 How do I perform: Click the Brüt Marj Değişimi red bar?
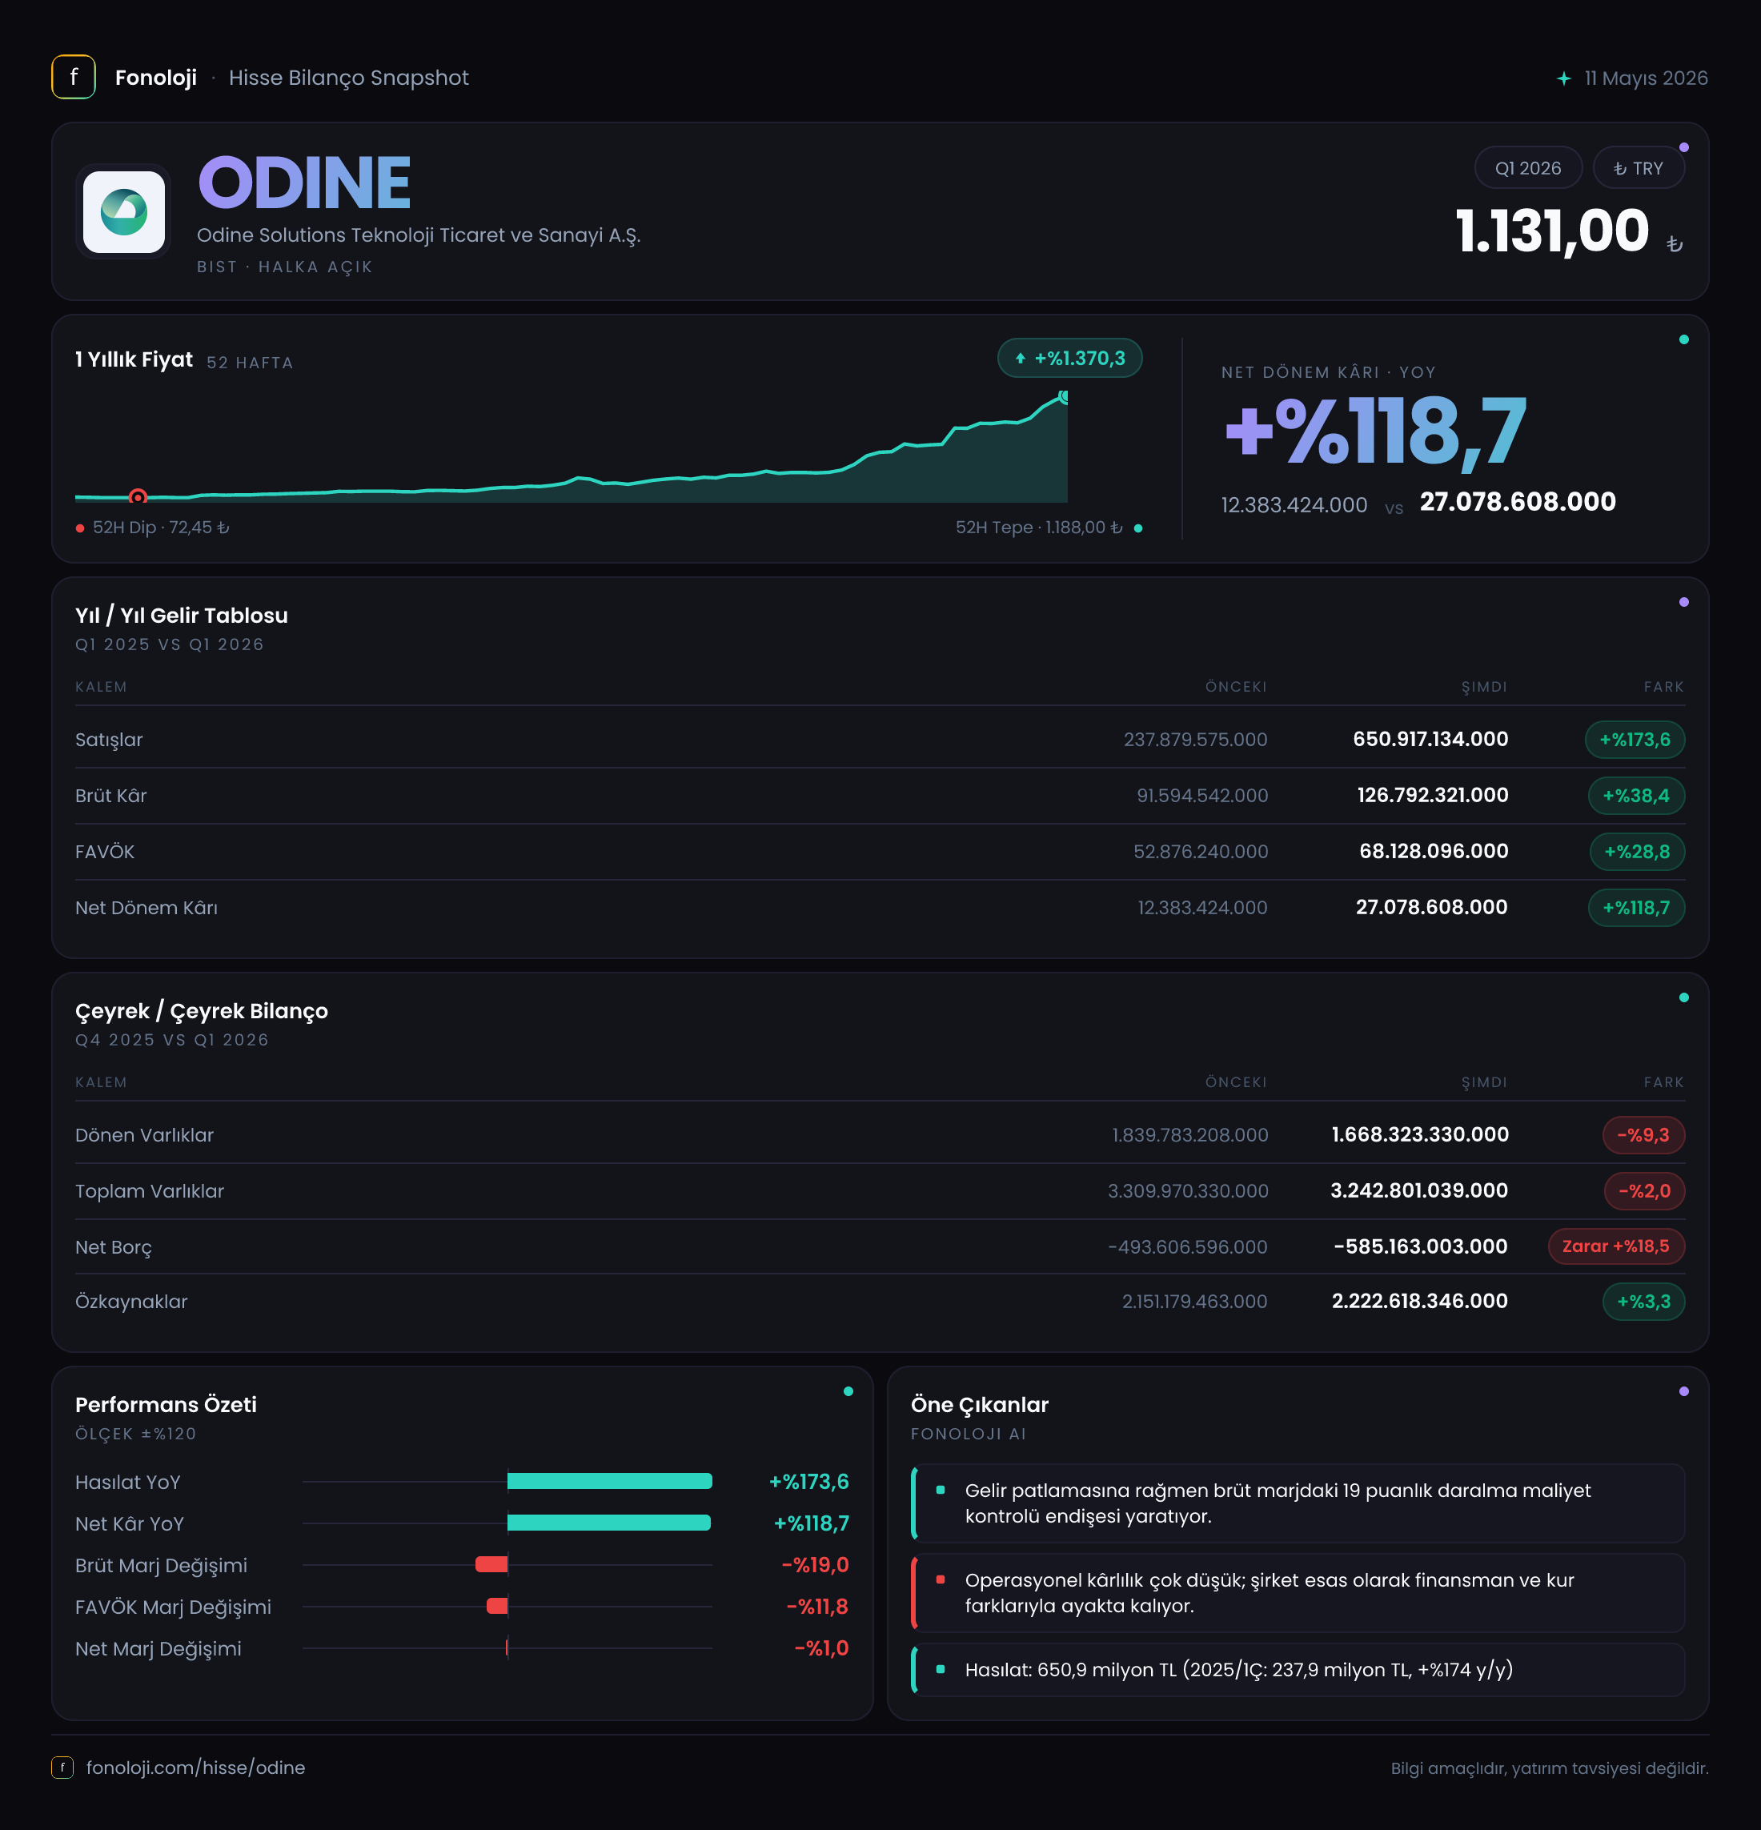(491, 1564)
